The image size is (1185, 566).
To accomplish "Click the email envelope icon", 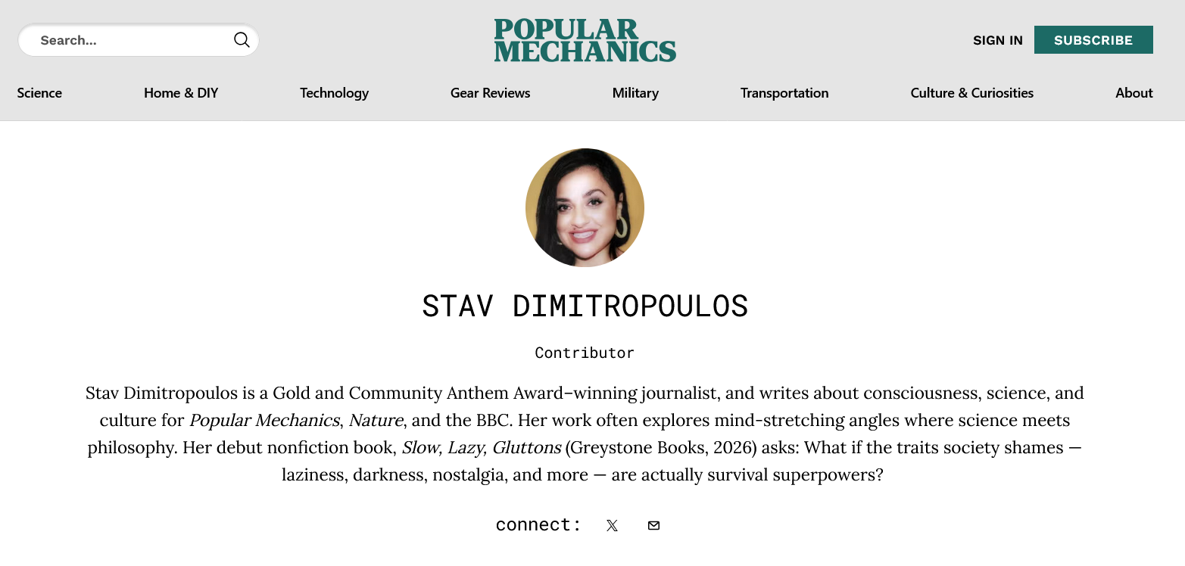I will click(x=653, y=525).
